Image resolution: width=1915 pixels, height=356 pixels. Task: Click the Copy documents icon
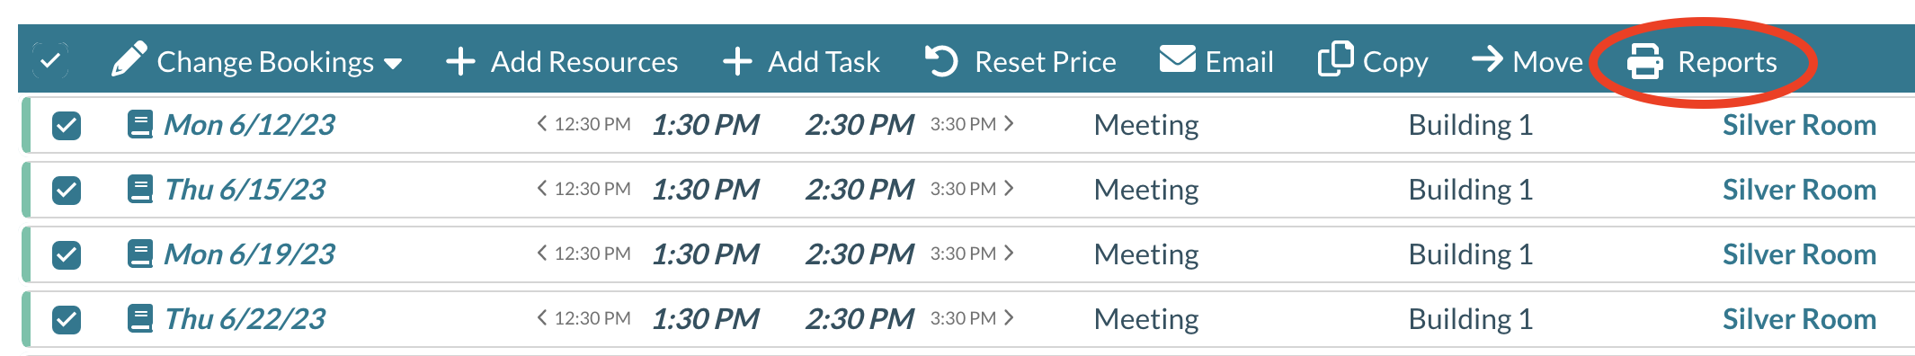click(1335, 59)
